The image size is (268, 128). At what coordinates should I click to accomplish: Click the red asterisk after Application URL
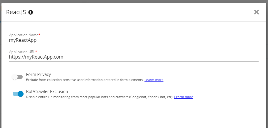coord(36,51)
